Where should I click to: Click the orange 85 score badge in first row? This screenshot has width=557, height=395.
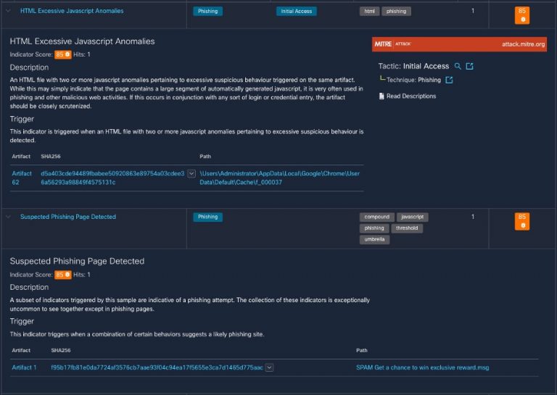pyautogui.click(x=521, y=14)
